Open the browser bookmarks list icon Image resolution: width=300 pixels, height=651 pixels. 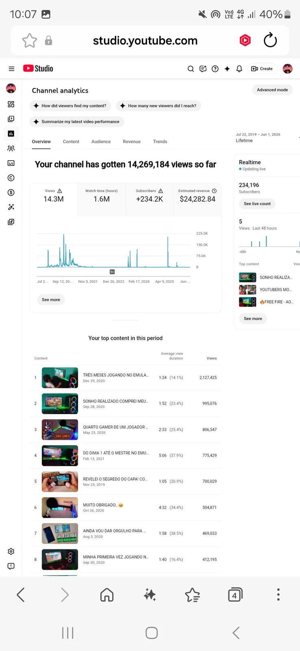192,595
